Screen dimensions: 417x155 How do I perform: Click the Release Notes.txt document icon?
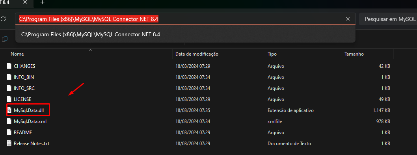9,143
